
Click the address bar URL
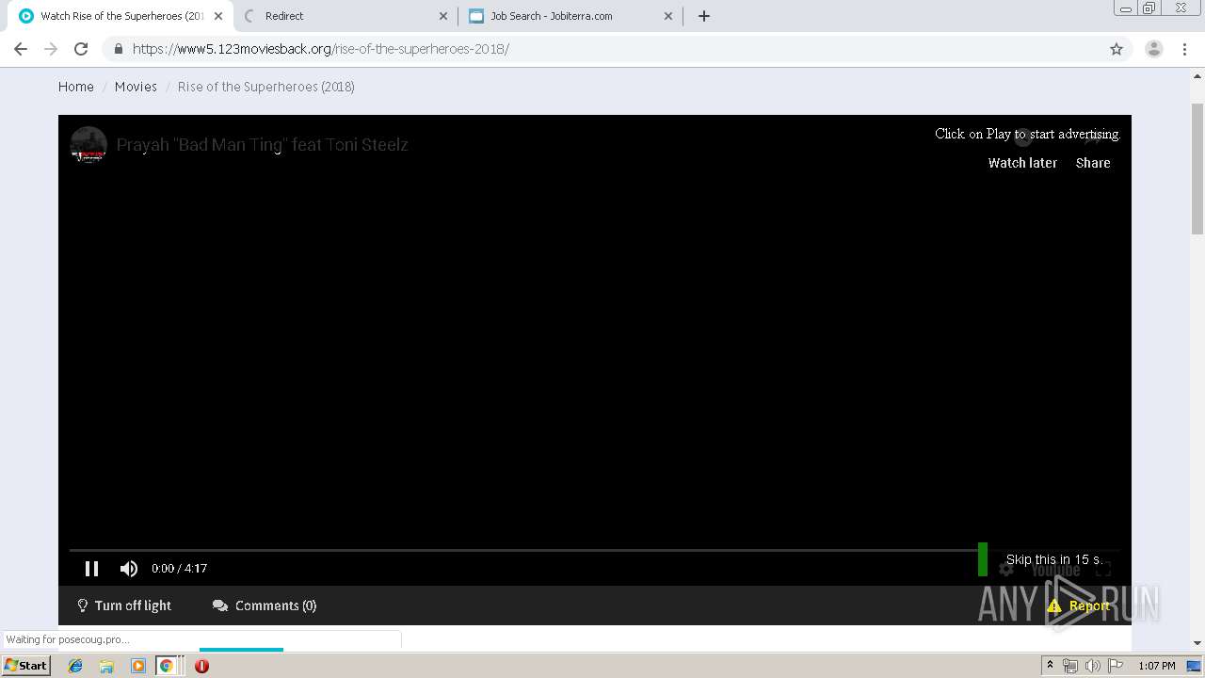(x=320, y=49)
